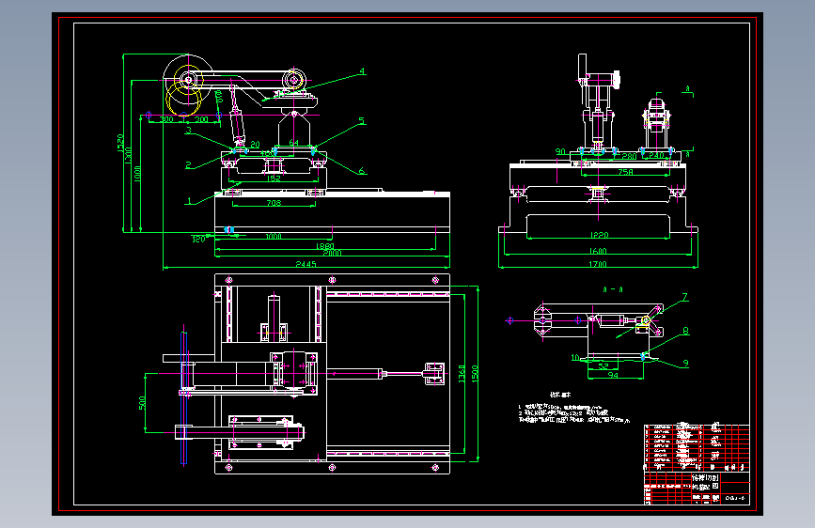
Task: Select the 1500 vertical dimension
Action: coord(475,374)
